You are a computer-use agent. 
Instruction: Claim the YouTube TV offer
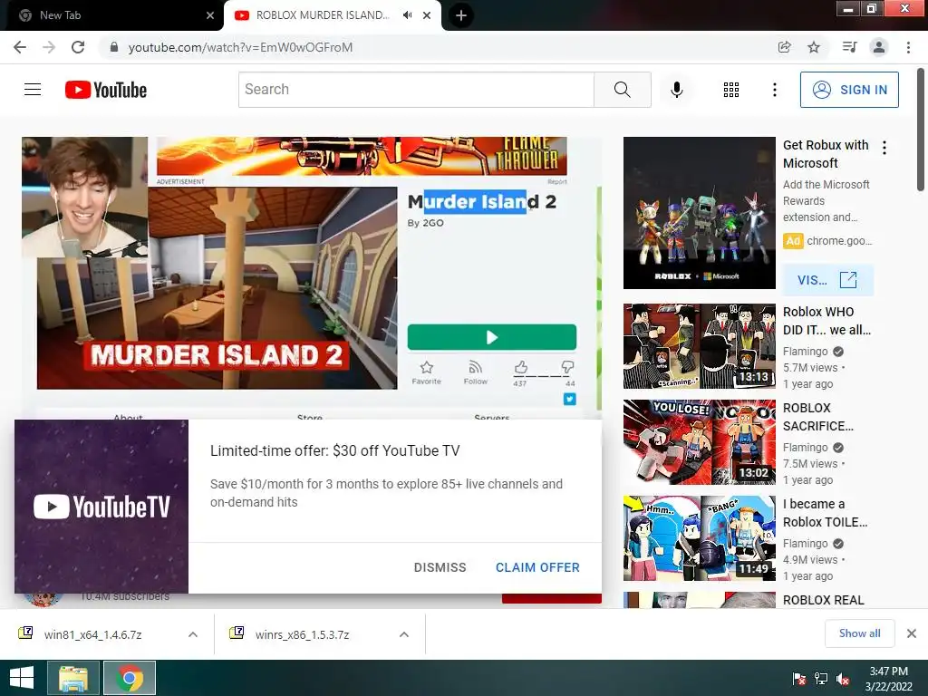[x=537, y=567]
